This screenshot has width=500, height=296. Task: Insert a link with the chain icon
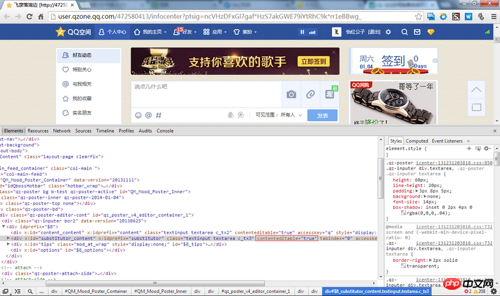point(311,94)
